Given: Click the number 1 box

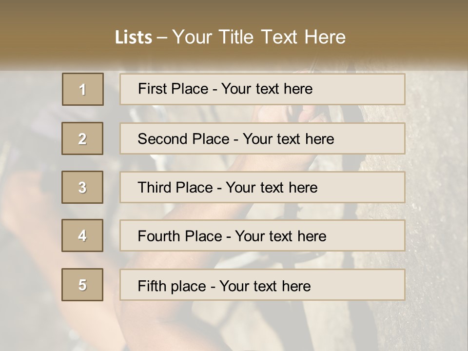Looking at the screenshot, I should (x=82, y=89).
